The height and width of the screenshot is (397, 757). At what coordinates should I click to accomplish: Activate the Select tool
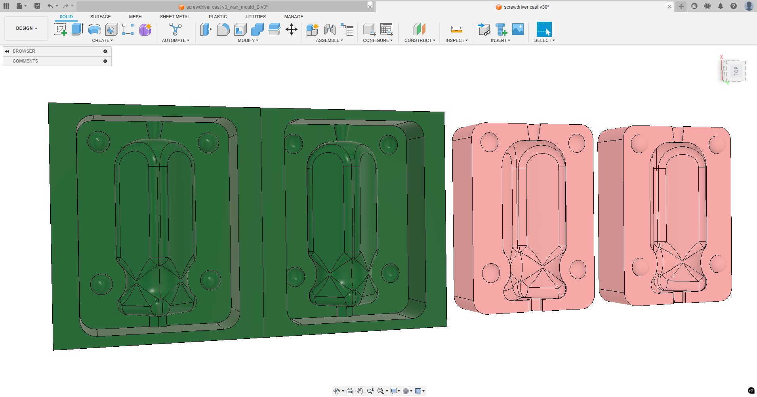pos(544,29)
